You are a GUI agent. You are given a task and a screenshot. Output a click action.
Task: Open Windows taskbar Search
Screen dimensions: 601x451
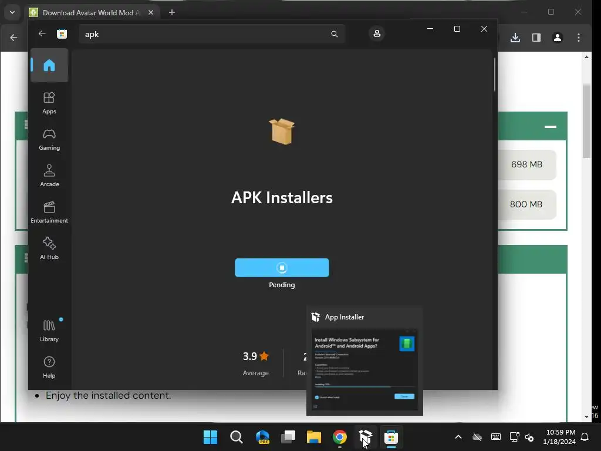pyautogui.click(x=236, y=437)
